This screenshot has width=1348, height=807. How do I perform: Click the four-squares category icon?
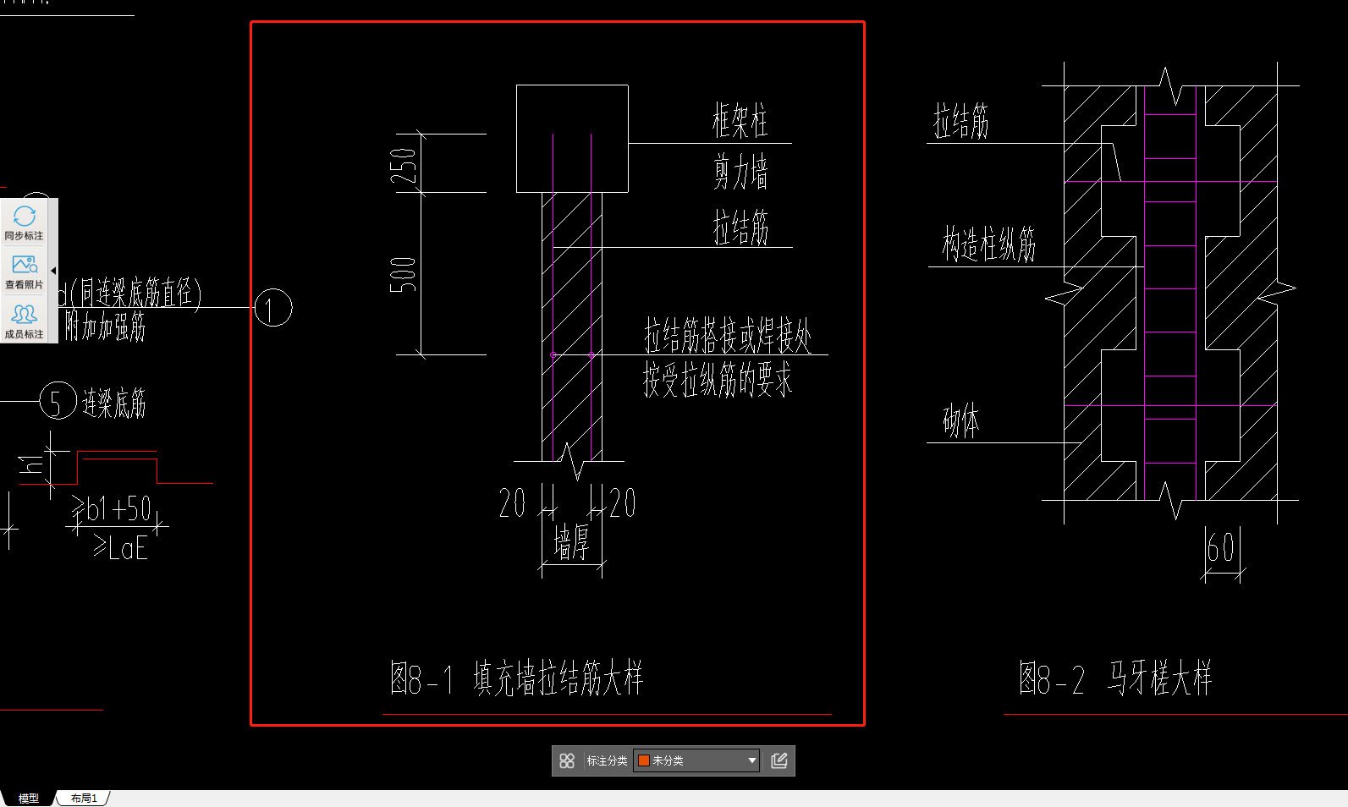tap(567, 760)
